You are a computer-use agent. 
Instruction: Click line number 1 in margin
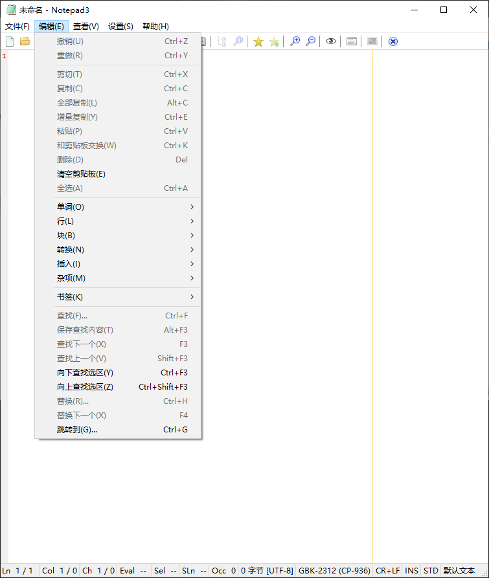click(x=5, y=56)
